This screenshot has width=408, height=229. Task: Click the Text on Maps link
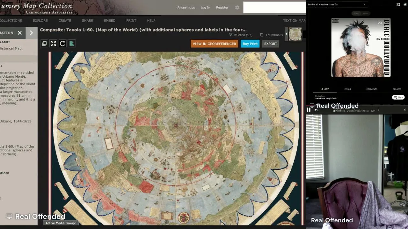pyautogui.click(x=295, y=20)
